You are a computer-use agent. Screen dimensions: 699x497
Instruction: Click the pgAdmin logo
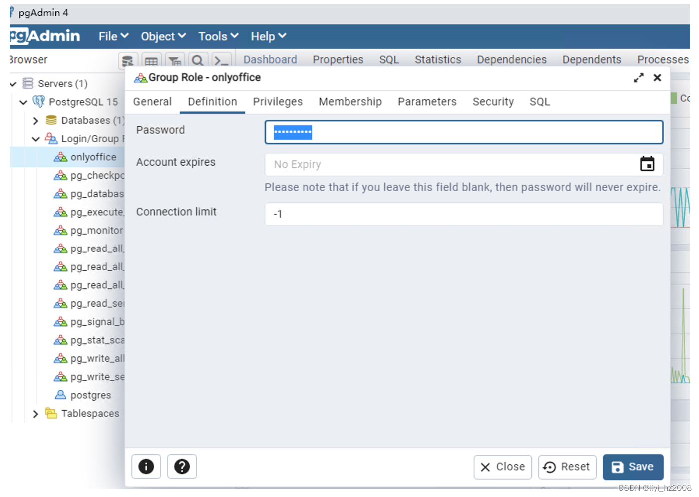pos(45,36)
